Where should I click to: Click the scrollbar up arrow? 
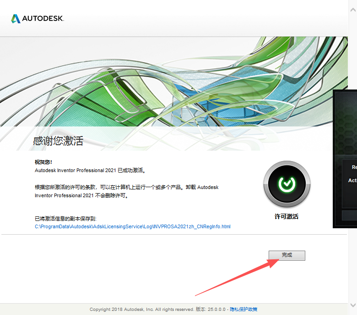click(x=353, y=10)
